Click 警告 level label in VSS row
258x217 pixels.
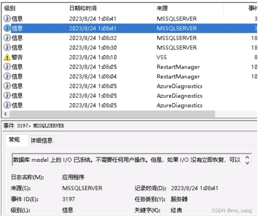click(17, 57)
